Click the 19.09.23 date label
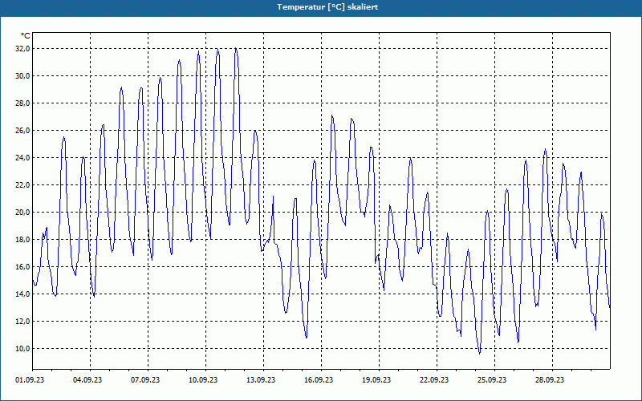The height and width of the screenshot is (401, 642). point(376,380)
